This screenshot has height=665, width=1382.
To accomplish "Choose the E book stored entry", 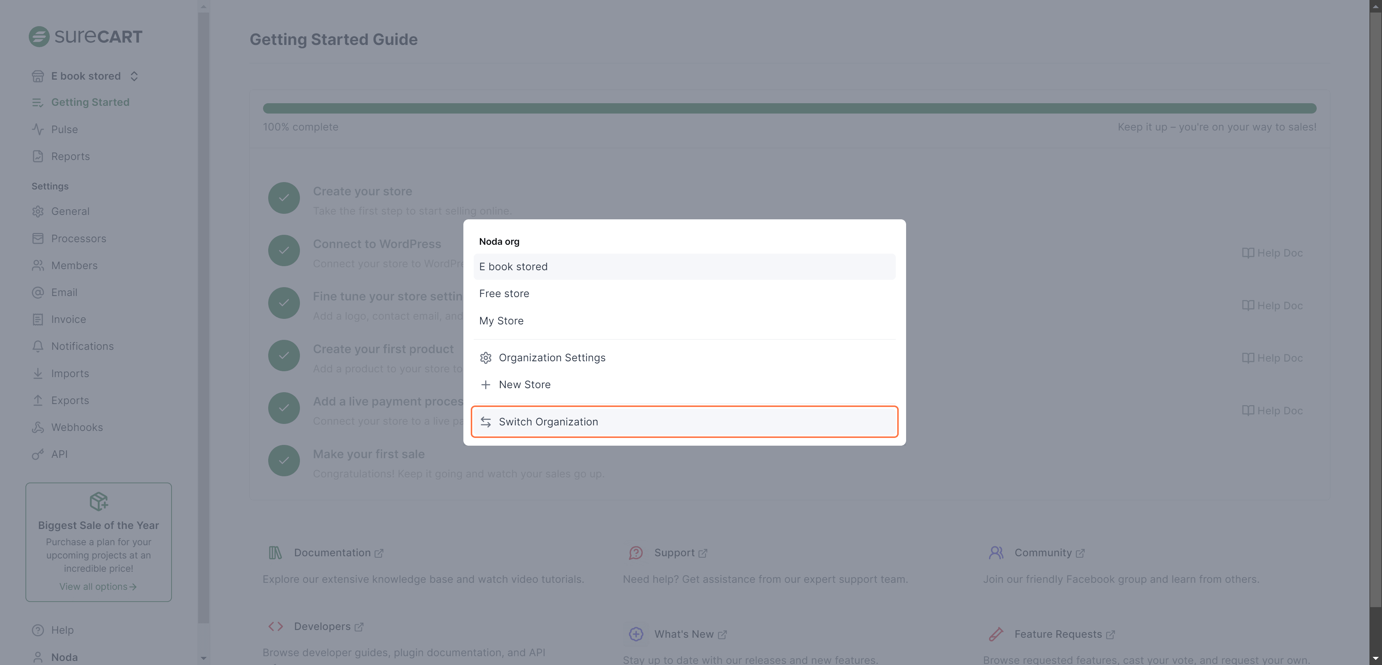I will pos(513,266).
